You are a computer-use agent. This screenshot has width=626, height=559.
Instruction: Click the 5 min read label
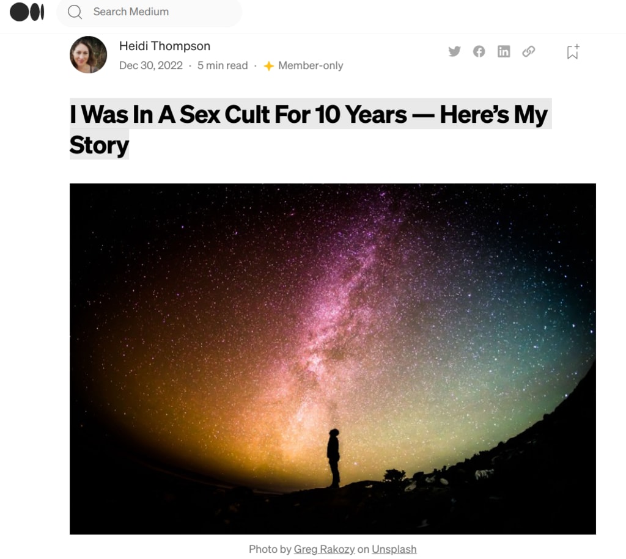[x=223, y=65]
